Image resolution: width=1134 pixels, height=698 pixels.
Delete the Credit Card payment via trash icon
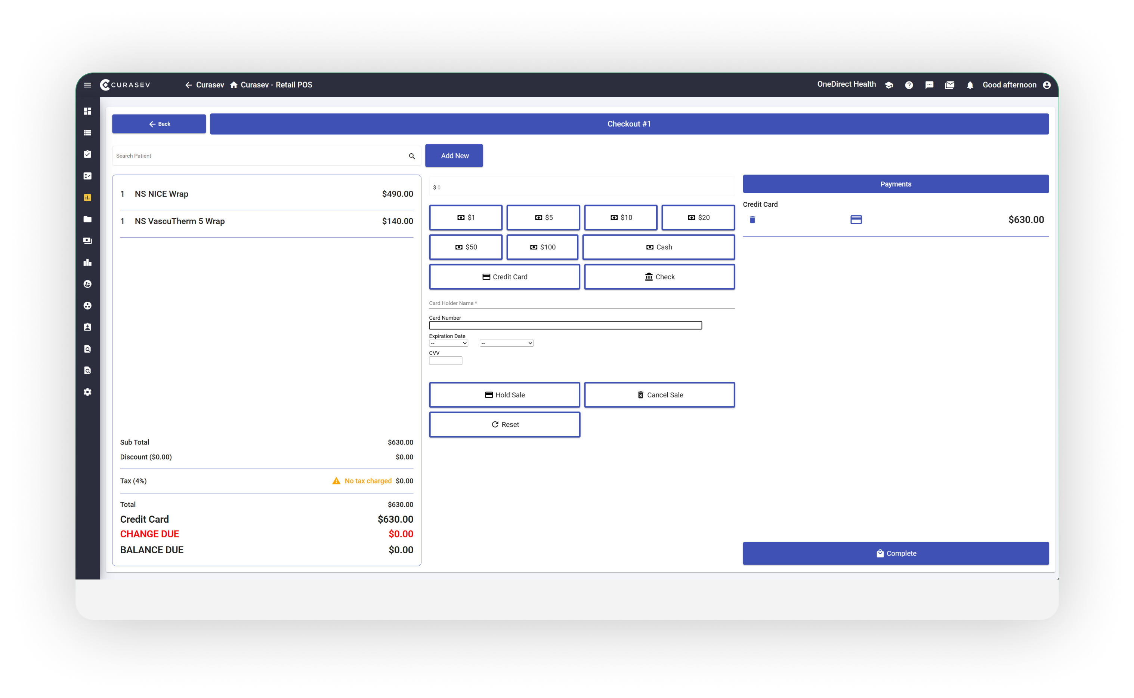(x=752, y=220)
